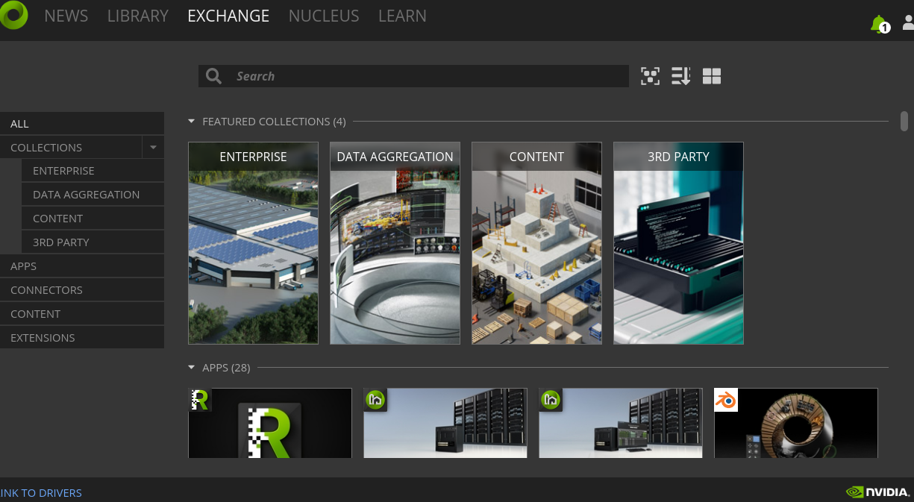Open APPS category in sidebar
Screen dimensions: 914x502
82,266
